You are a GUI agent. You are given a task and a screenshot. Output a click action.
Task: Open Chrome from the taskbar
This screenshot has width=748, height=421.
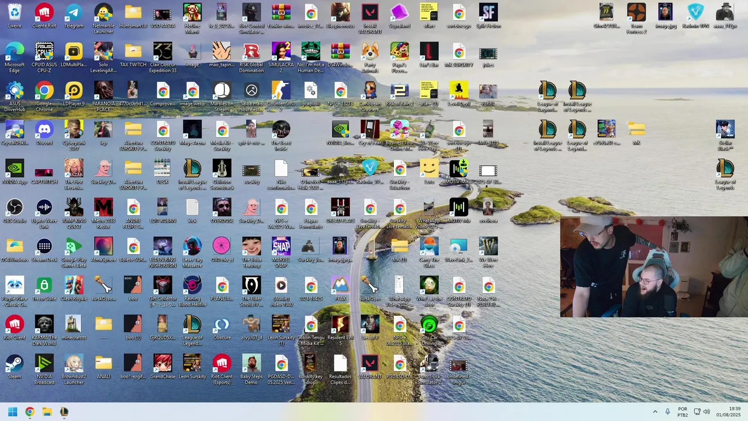click(30, 412)
